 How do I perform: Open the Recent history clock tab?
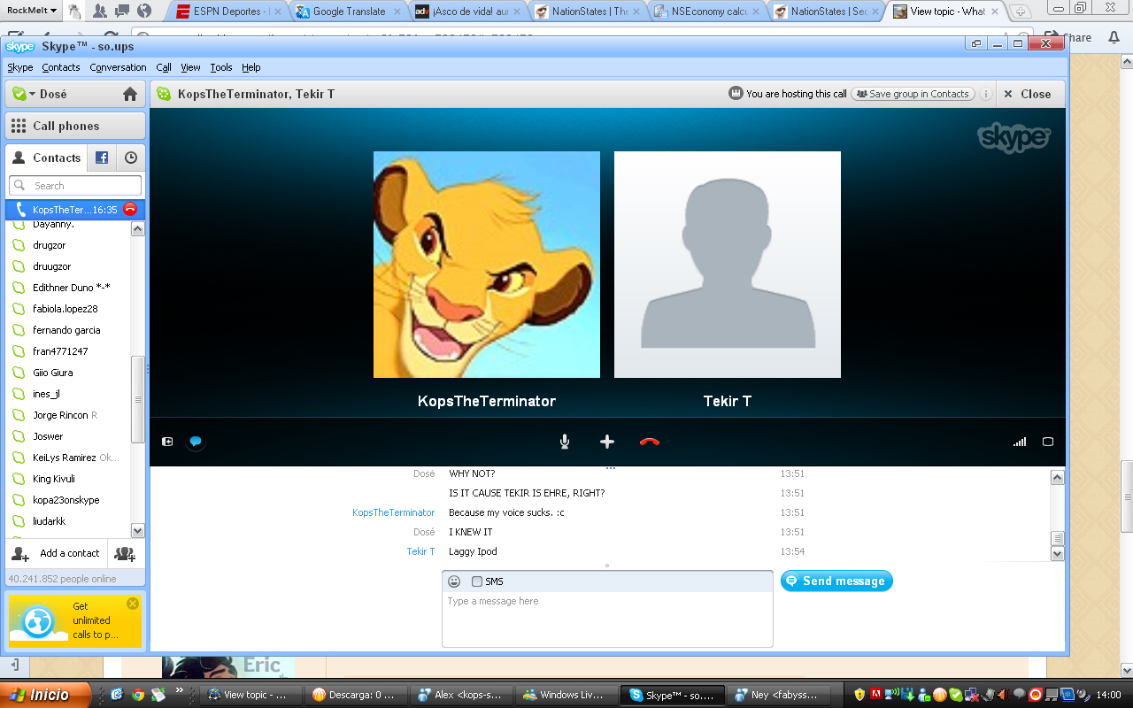click(x=131, y=158)
